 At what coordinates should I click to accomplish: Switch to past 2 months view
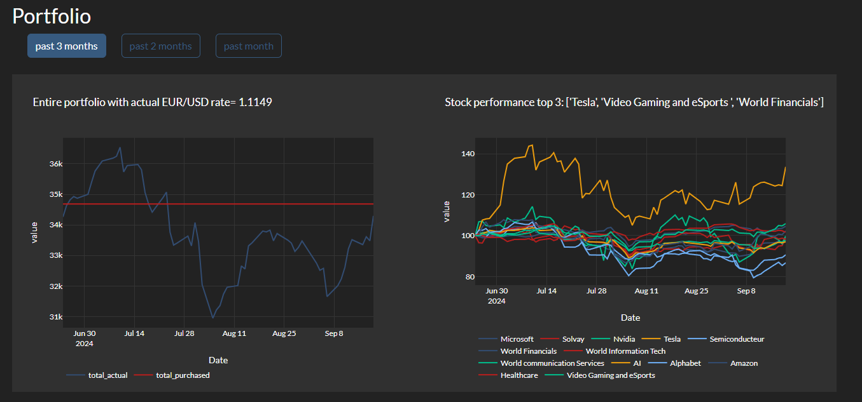coord(160,46)
